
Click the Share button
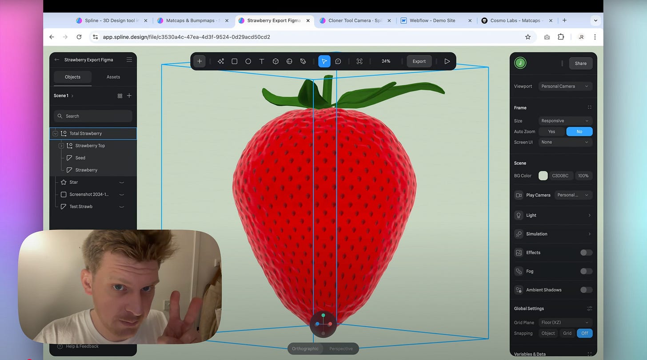tap(581, 63)
